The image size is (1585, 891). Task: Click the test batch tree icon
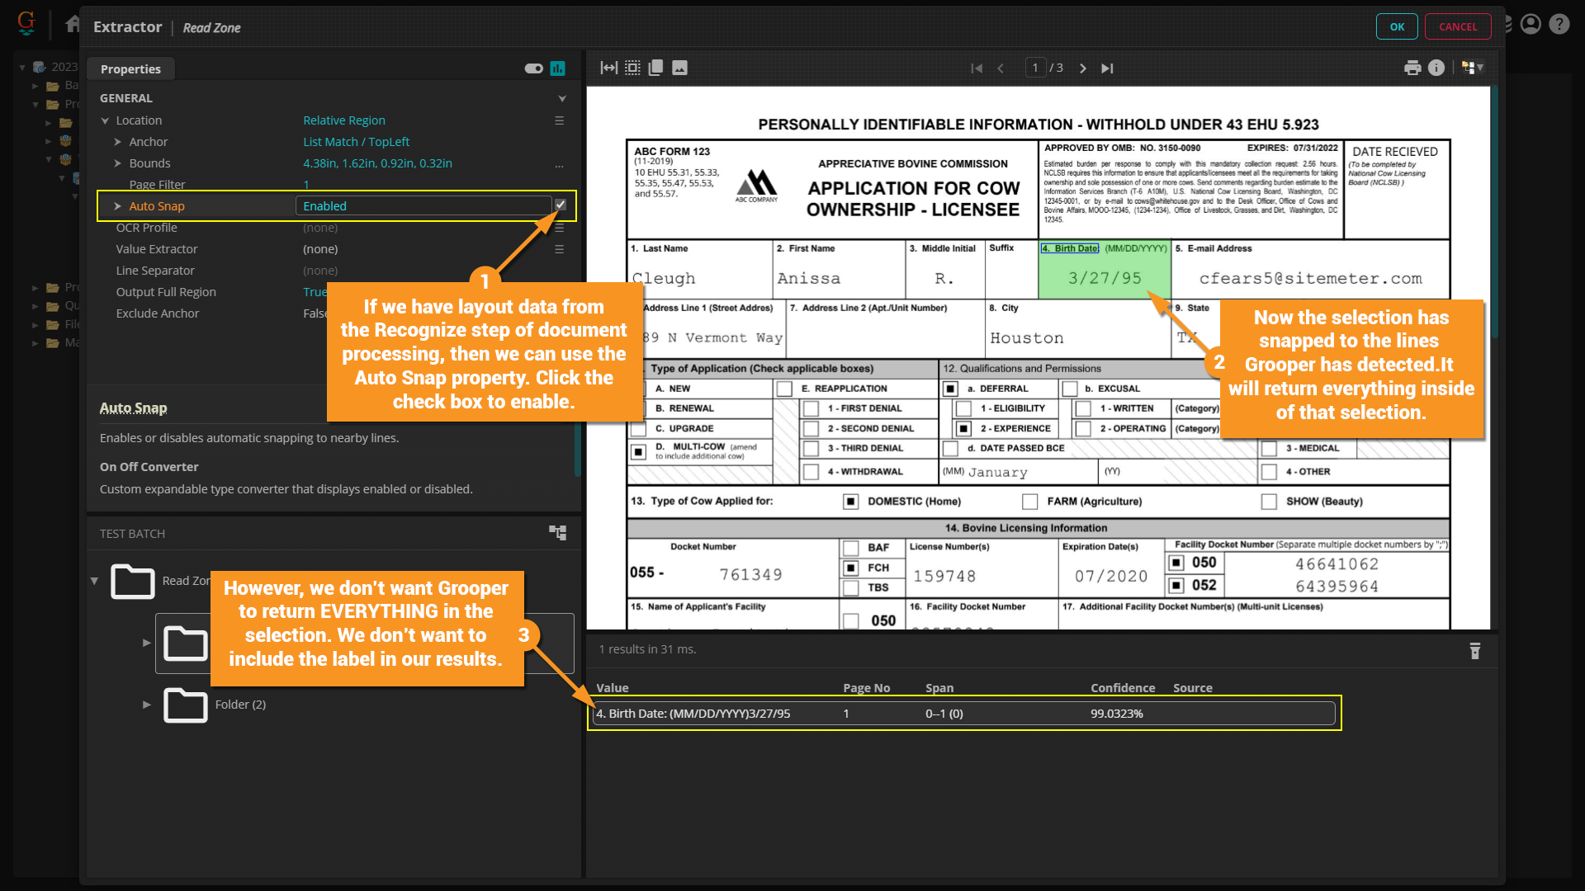(558, 533)
